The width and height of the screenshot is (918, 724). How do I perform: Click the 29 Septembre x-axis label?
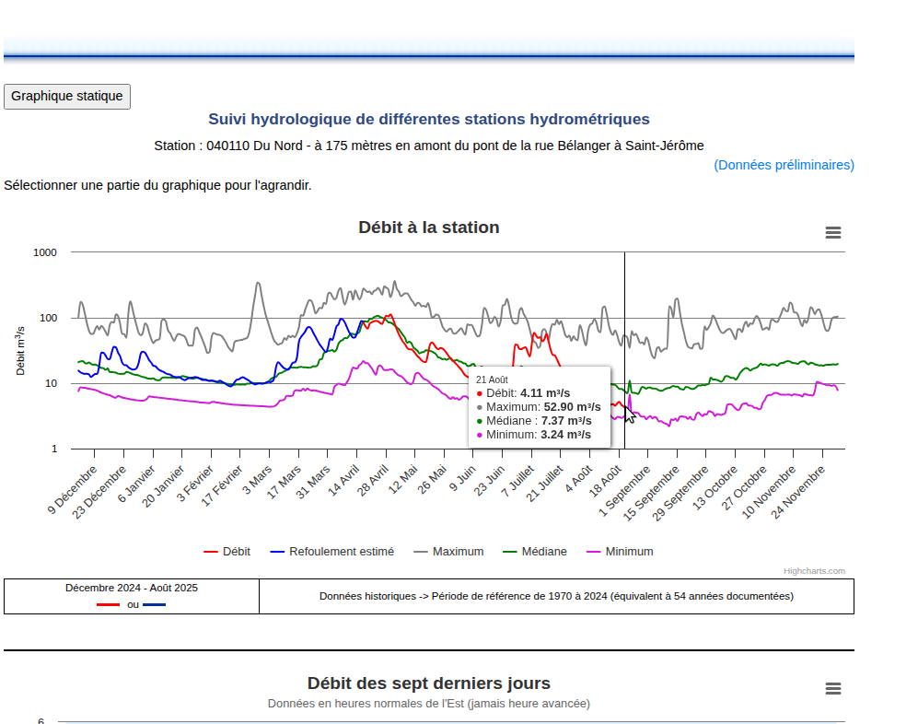680,493
